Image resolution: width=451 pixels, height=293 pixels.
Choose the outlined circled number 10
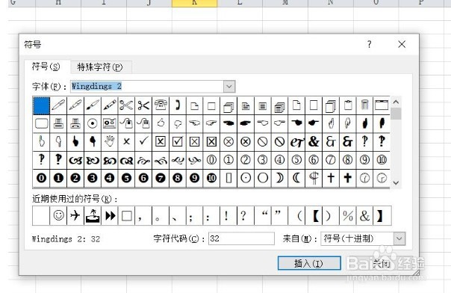point(382,160)
